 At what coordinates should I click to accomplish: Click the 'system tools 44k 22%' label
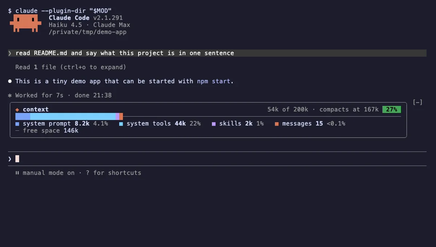[163, 124]
